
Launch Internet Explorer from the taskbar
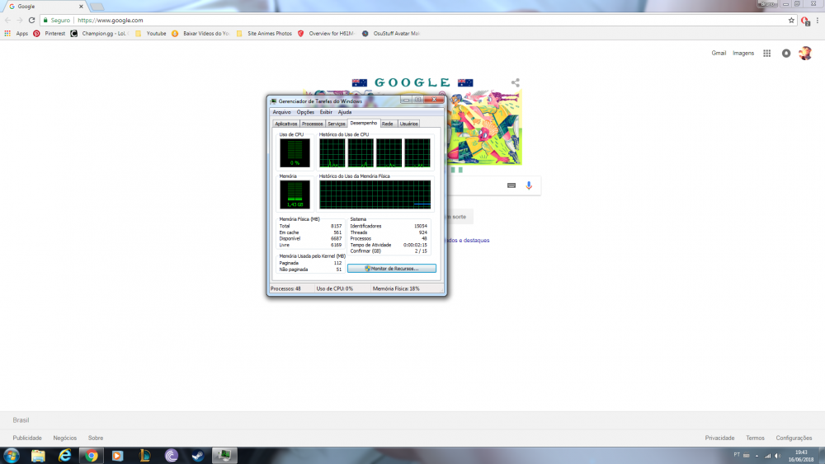pos(64,456)
